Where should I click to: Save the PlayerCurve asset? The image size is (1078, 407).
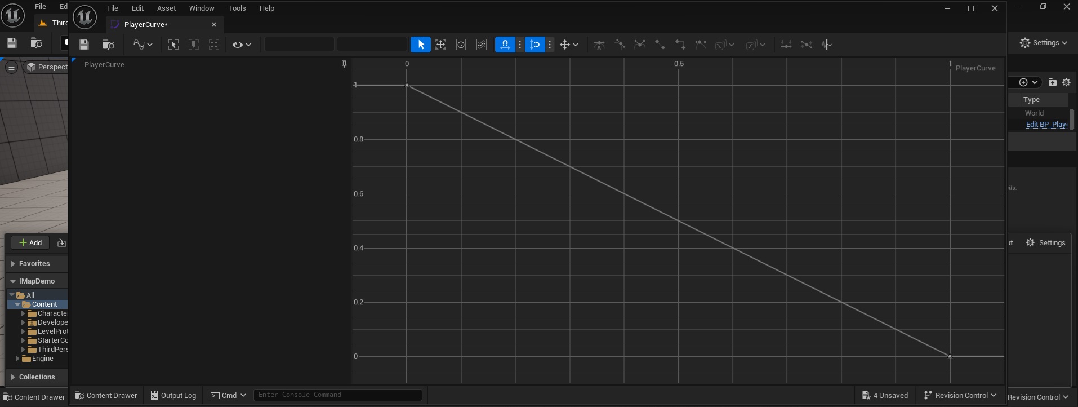84,45
